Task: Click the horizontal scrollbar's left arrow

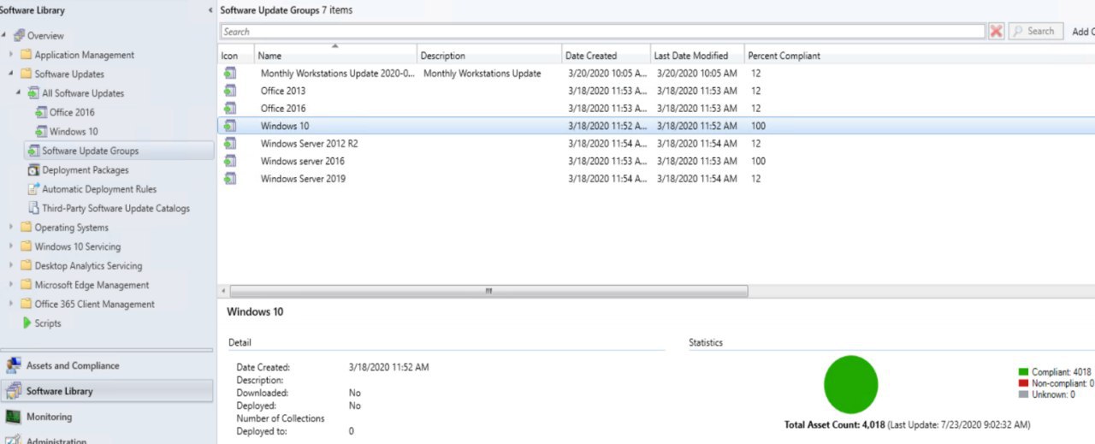Action: (x=224, y=291)
